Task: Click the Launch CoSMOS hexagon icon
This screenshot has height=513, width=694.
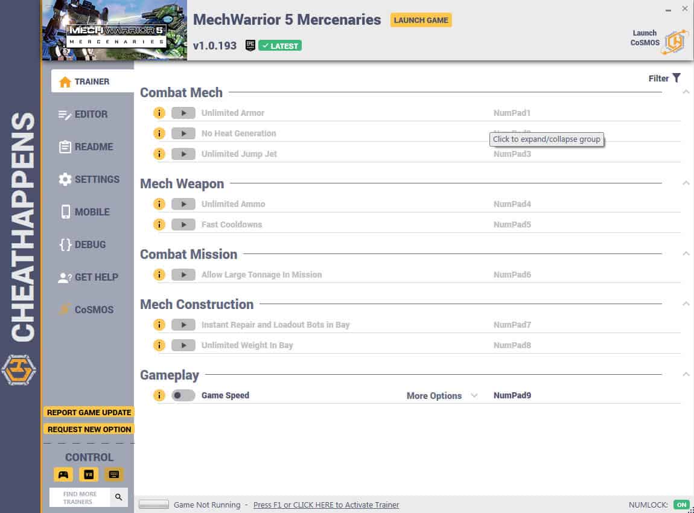Action: point(675,42)
